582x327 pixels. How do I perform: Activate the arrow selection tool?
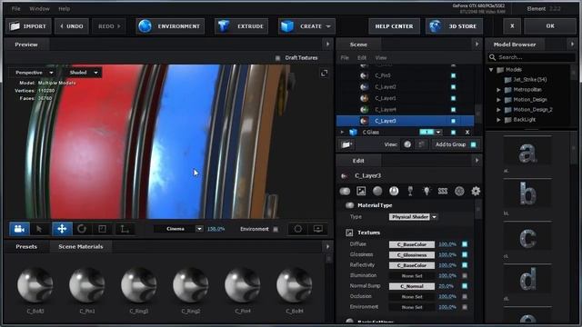pos(39,229)
